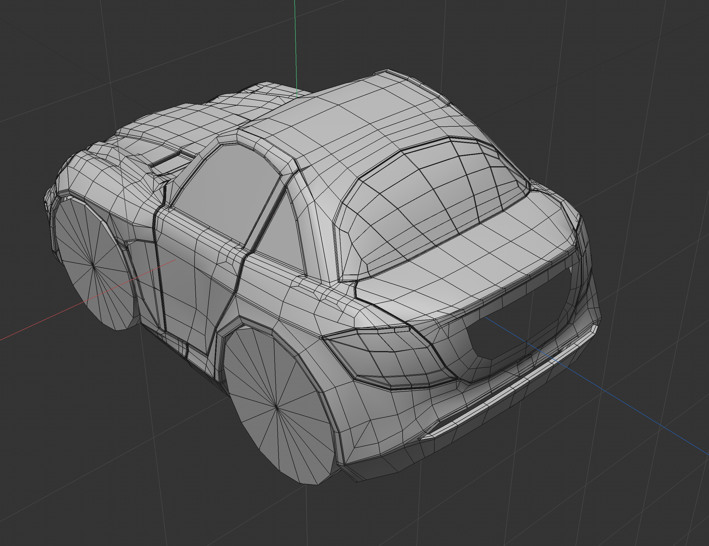Image resolution: width=709 pixels, height=546 pixels.
Task: Select the far left wheel's center hub
Action: coord(94,266)
